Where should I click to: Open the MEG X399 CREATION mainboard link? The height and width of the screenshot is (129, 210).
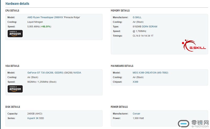tap(150, 72)
